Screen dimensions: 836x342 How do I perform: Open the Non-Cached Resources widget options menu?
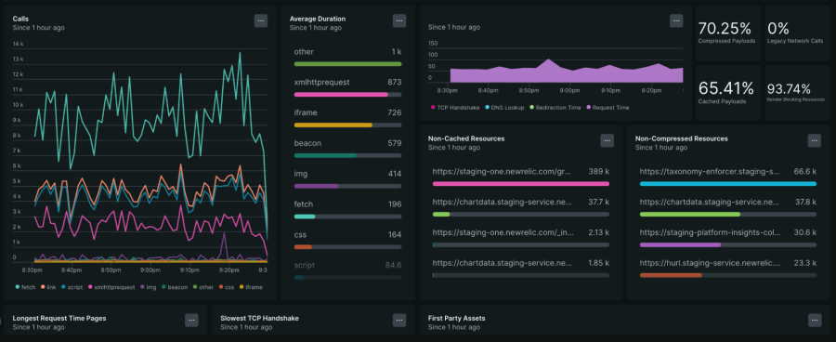pos(607,140)
